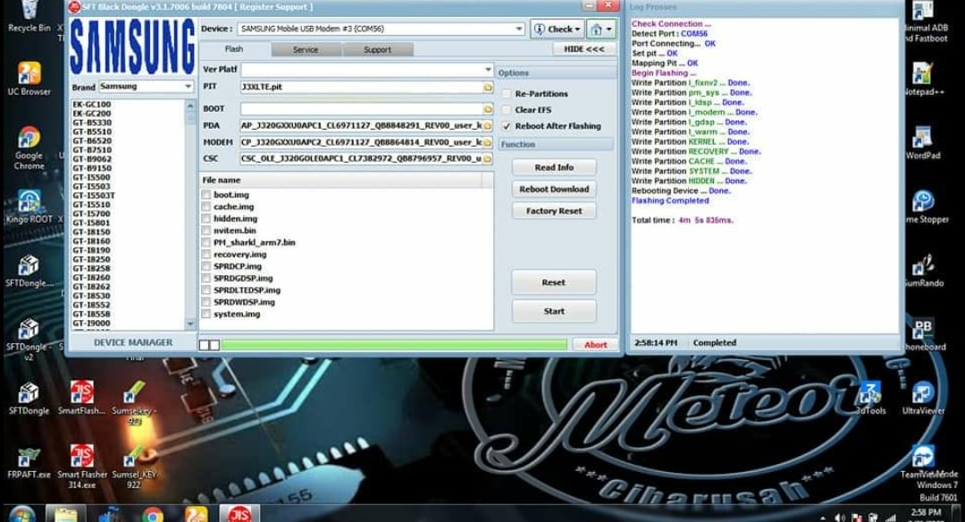Open the WordPad desktop shortcut

[922, 143]
